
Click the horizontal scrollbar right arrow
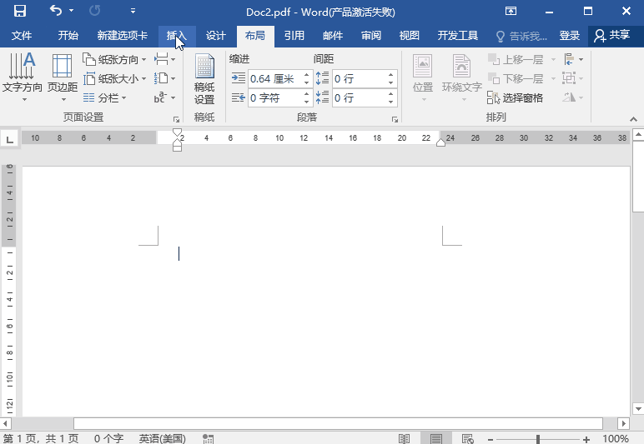click(x=623, y=423)
